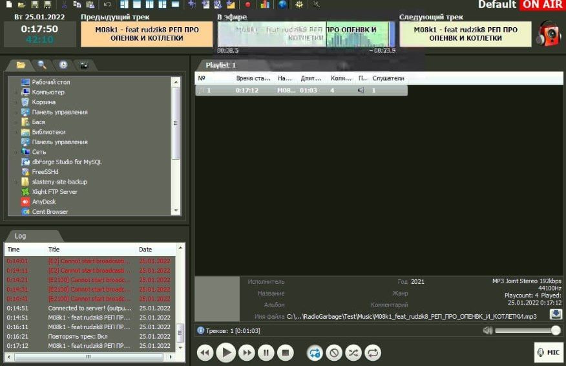The height and width of the screenshot is (366, 566).
Task: Select the Playlist 1 tab
Action: coord(220,65)
